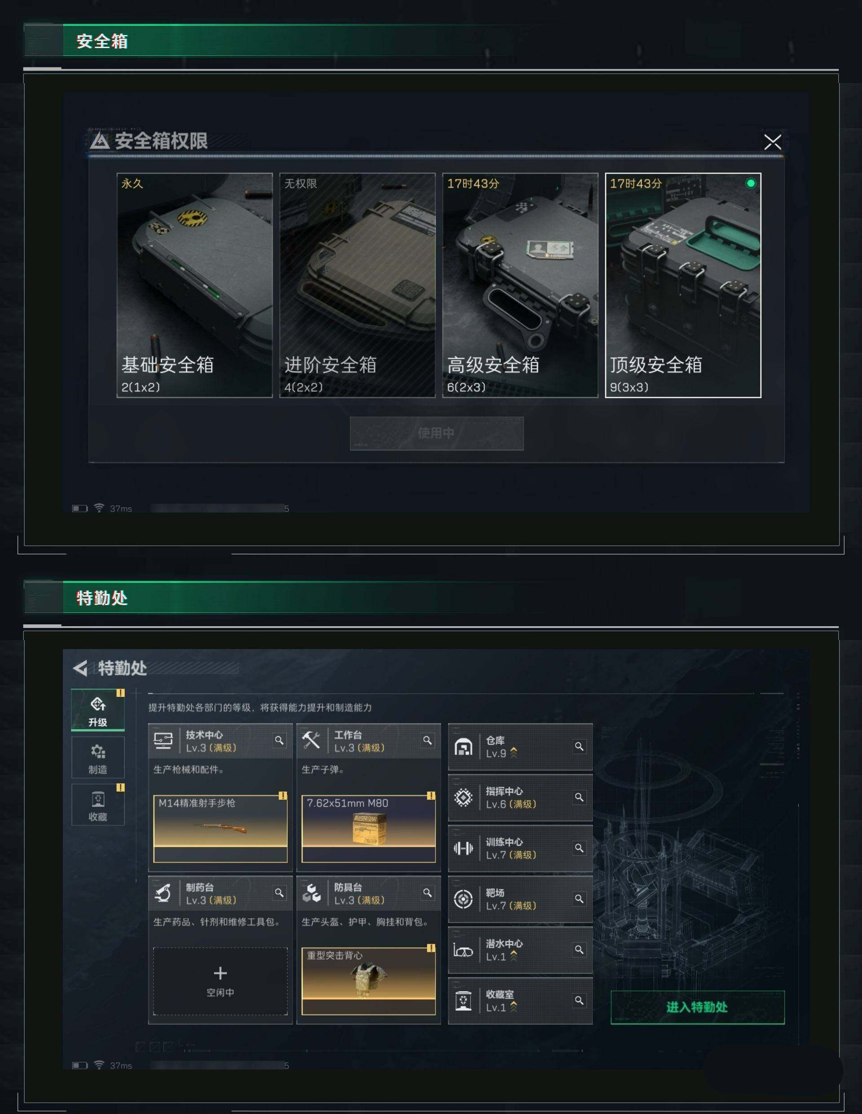This screenshot has width=862, height=1114.
Task: Click the 潜水中心 diving goggles icon
Action: [x=463, y=951]
